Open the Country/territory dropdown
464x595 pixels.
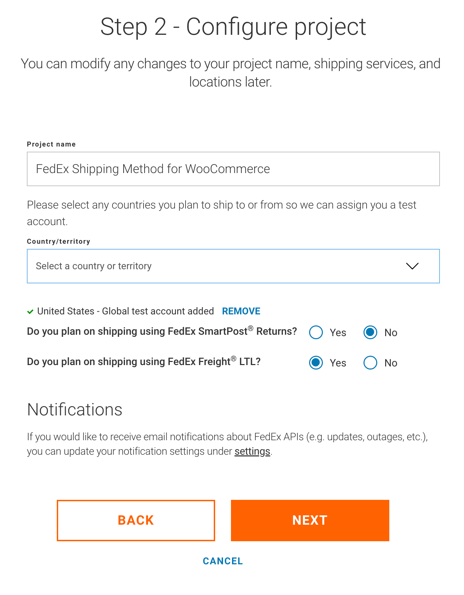pyautogui.click(x=233, y=266)
